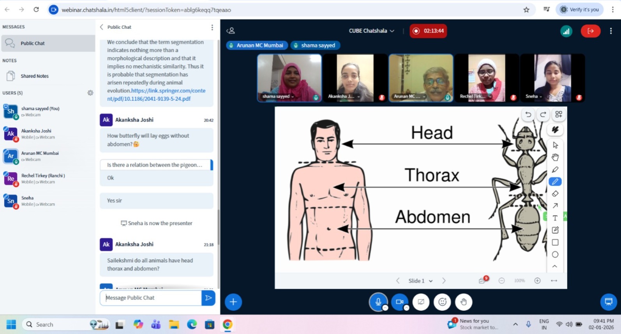Click the Message Public Chat input

click(x=151, y=298)
